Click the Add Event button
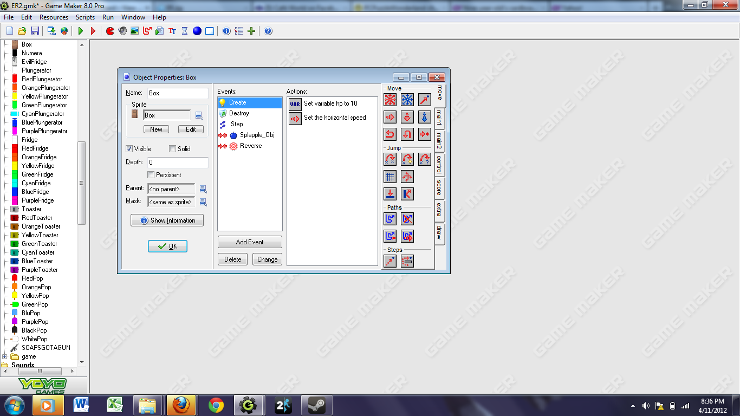 (250, 242)
